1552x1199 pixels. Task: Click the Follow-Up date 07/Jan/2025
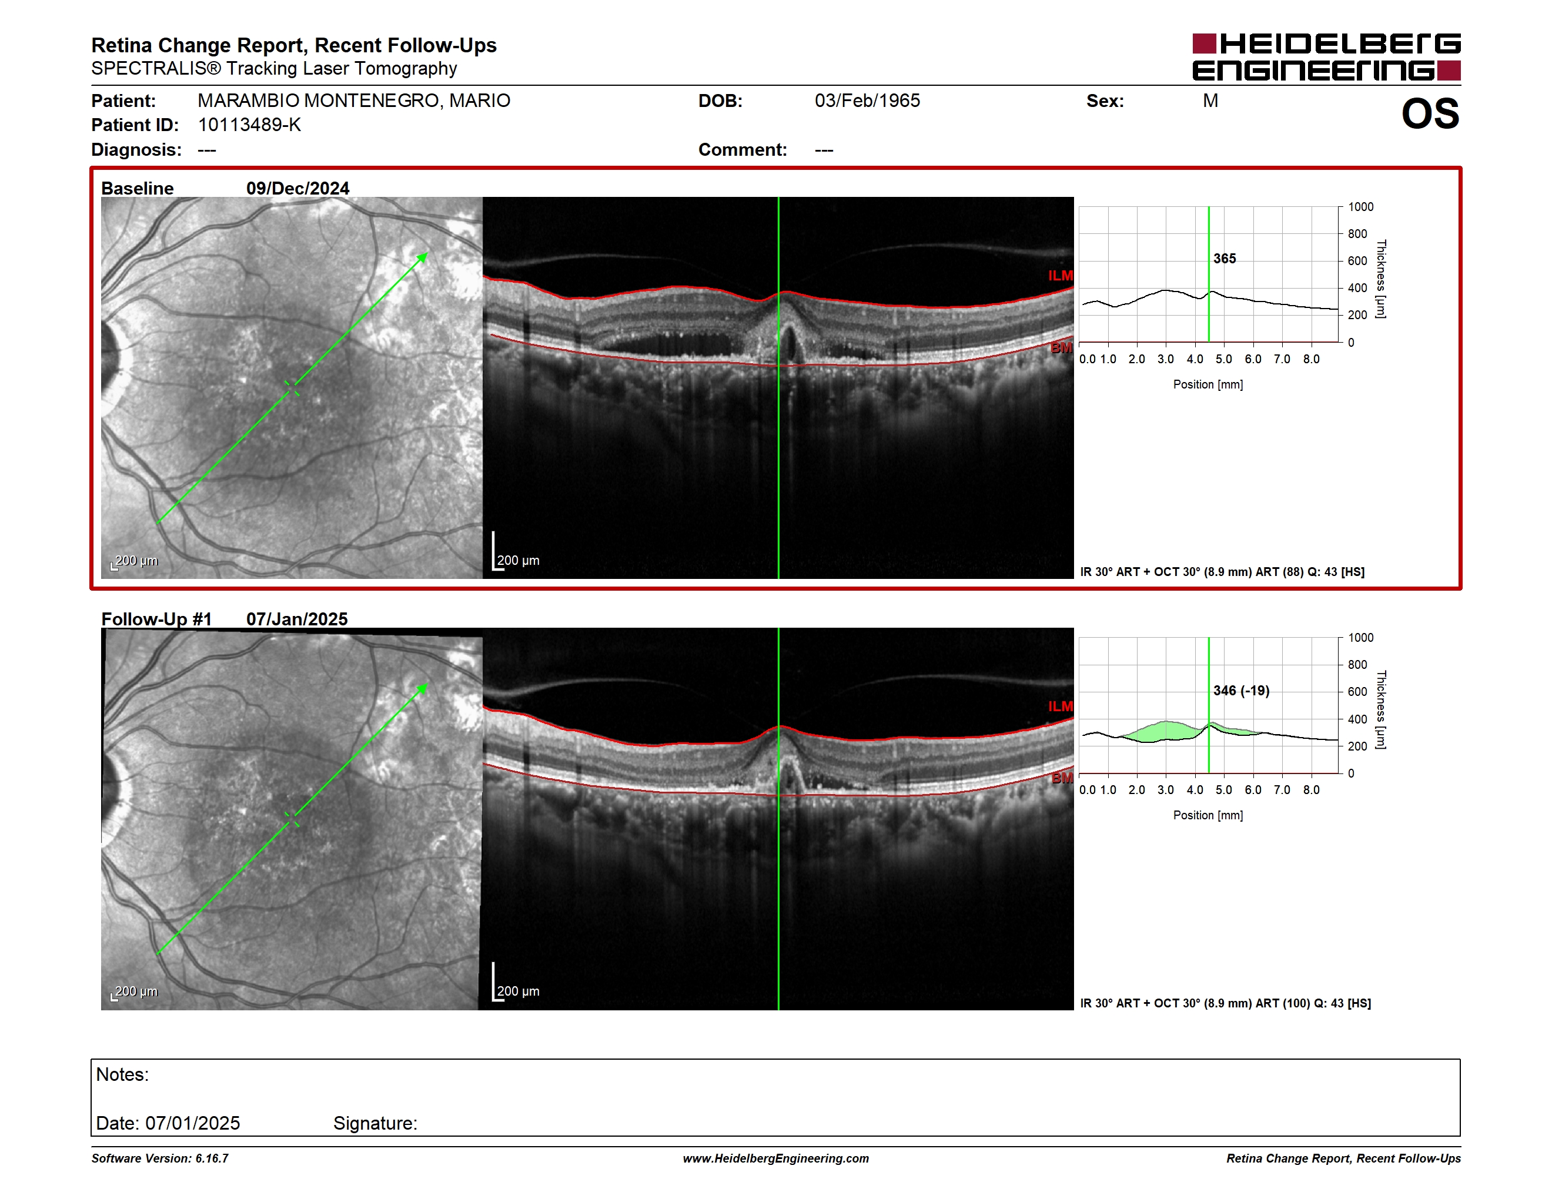point(297,619)
